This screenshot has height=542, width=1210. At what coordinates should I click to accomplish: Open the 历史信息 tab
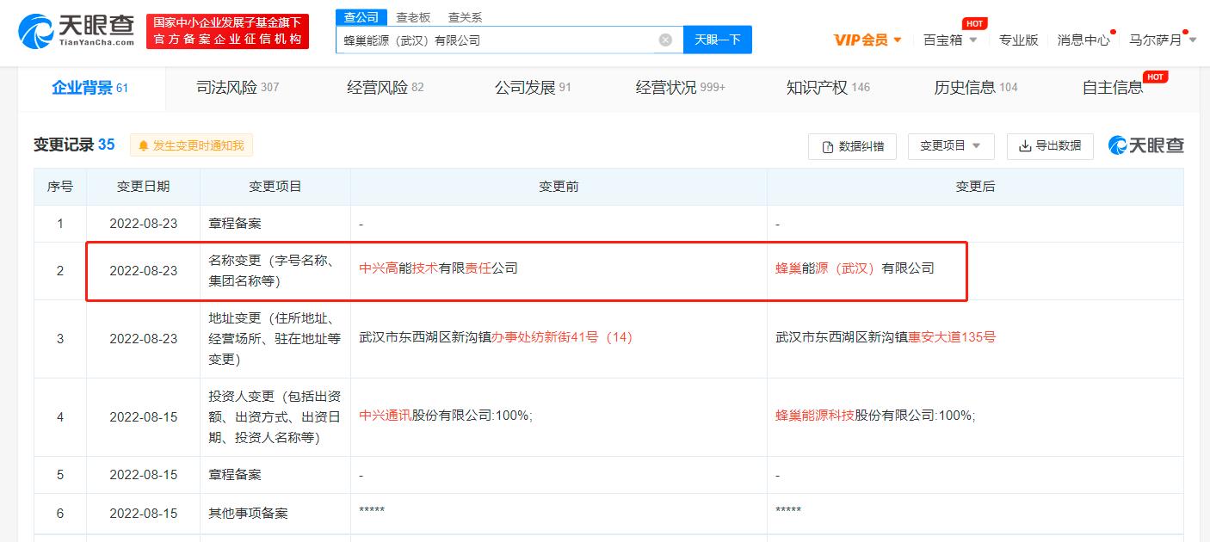coord(976,88)
